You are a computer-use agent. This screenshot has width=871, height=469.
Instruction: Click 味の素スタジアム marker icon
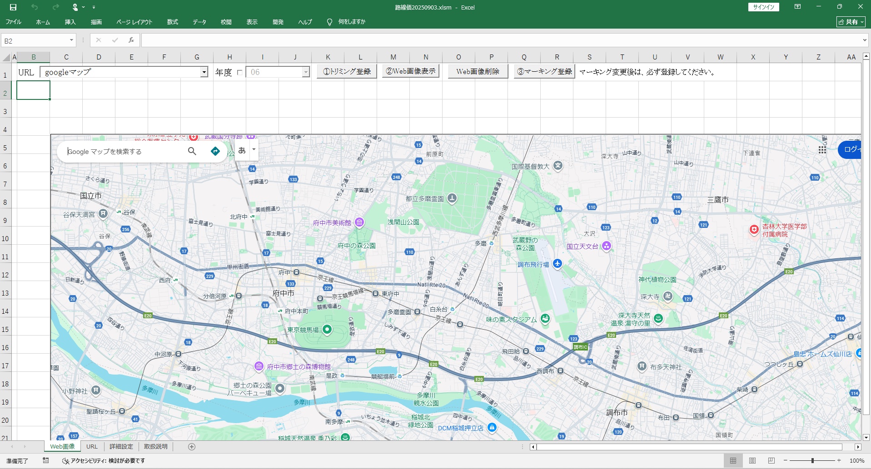point(545,319)
